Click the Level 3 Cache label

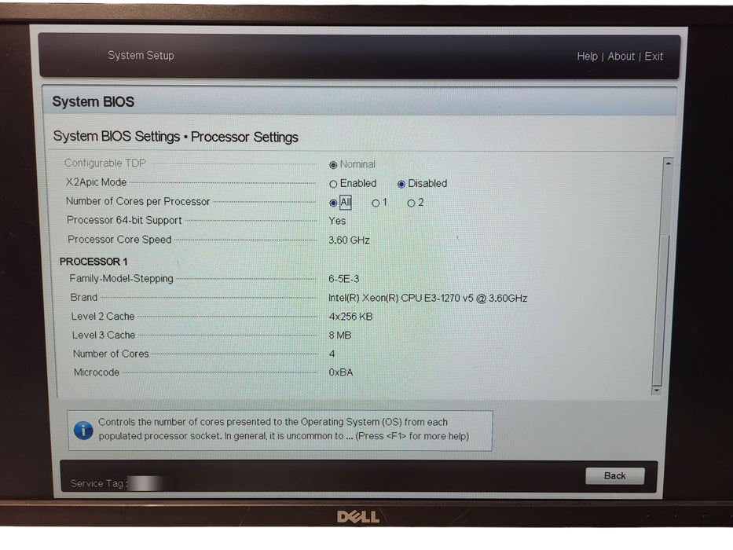coord(104,335)
